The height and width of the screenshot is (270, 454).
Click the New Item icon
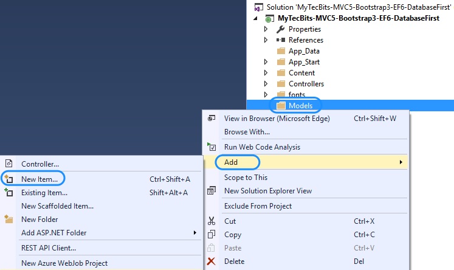click(x=9, y=179)
